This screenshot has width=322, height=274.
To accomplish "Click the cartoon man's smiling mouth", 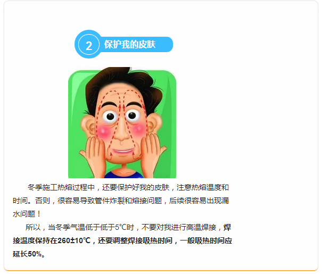I will click(123, 152).
